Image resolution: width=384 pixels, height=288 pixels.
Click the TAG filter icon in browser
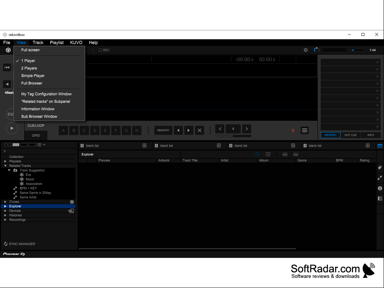[8, 145]
